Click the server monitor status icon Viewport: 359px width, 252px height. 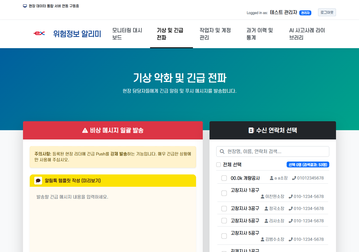click(x=25, y=6)
